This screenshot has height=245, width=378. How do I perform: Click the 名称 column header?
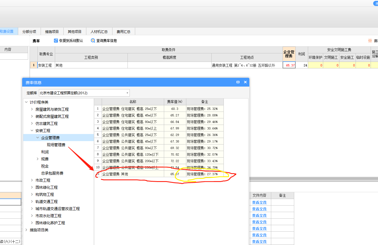[x=133, y=102]
